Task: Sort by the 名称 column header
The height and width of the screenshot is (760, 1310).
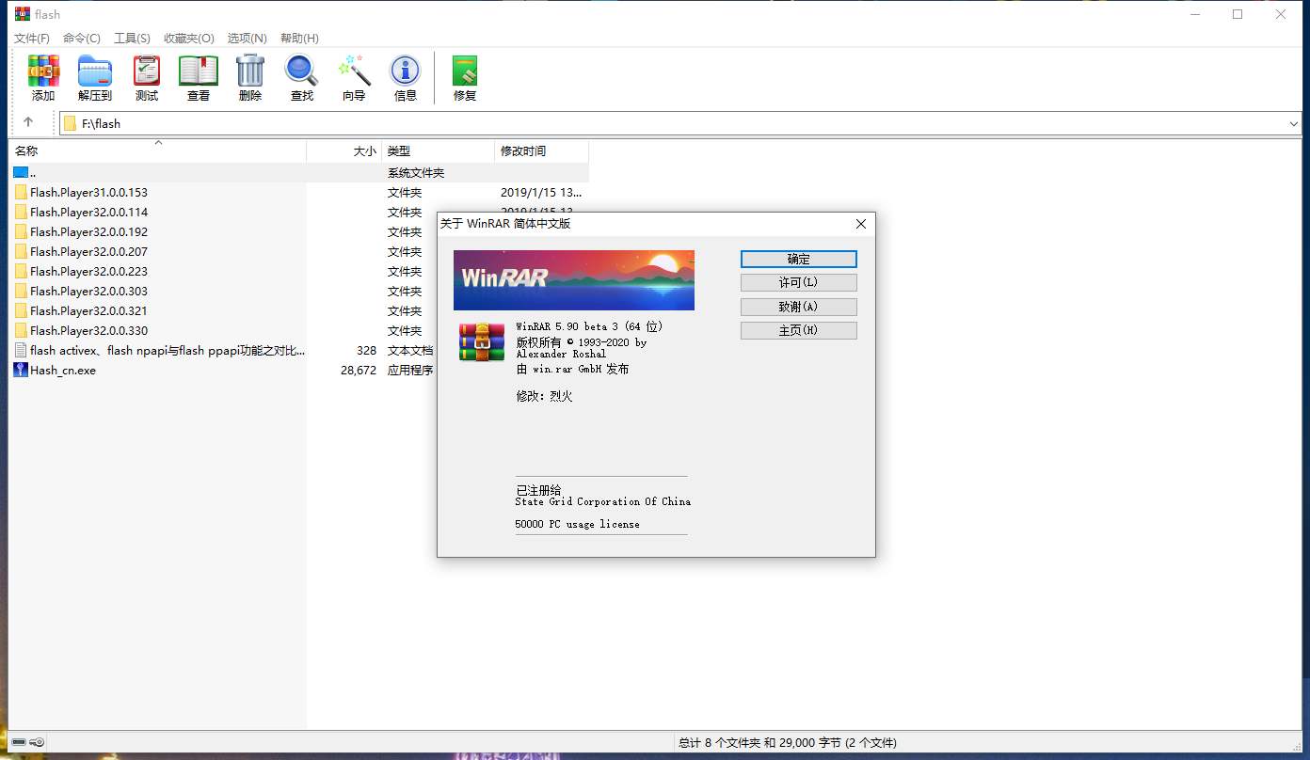Action: (158, 150)
